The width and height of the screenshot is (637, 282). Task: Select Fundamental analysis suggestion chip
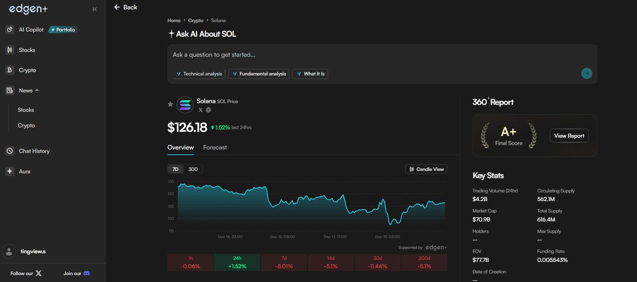pos(259,74)
